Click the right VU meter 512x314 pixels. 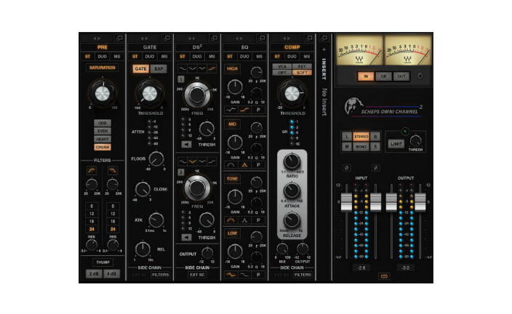point(408,50)
